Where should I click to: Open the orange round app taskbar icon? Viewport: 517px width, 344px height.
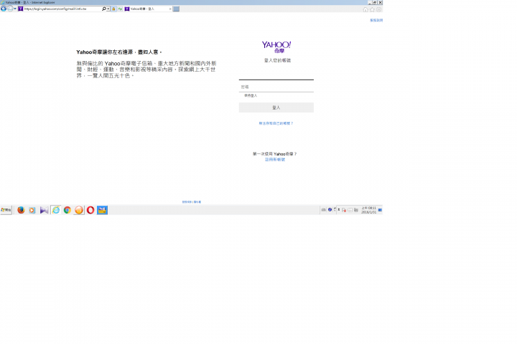(79, 210)
